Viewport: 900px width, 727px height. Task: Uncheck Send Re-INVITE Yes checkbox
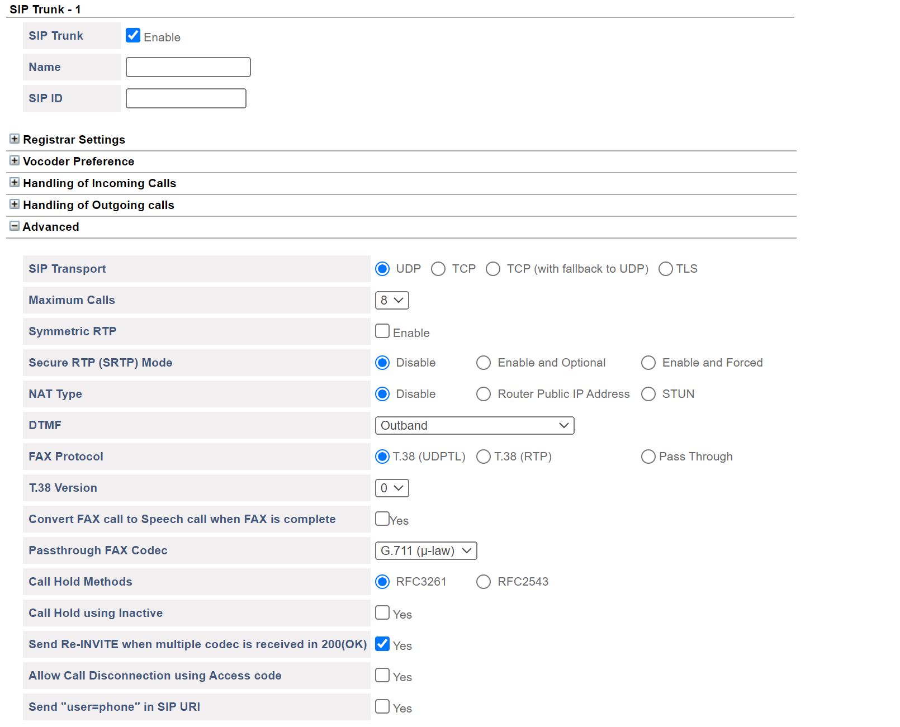pos(382,644)
